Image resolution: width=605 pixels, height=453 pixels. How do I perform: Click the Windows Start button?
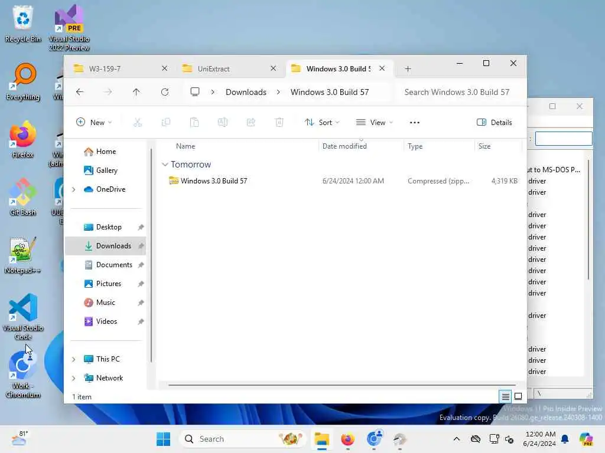coord(163,439)
